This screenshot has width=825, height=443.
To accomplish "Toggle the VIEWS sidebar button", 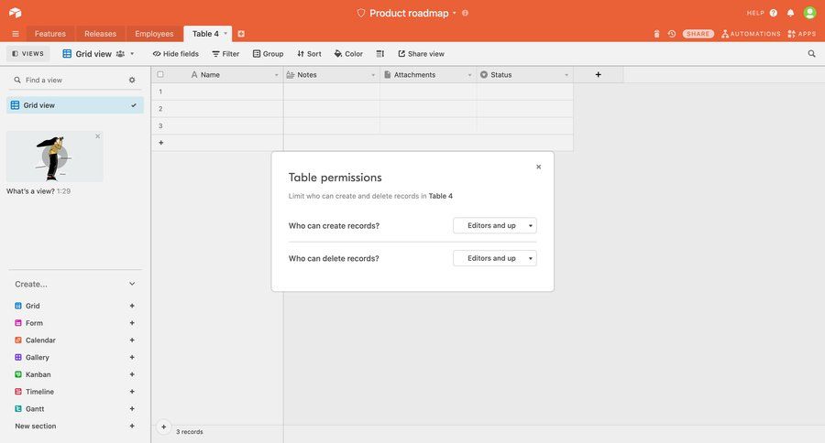I will pyautogui.click(x=27, y=54).
